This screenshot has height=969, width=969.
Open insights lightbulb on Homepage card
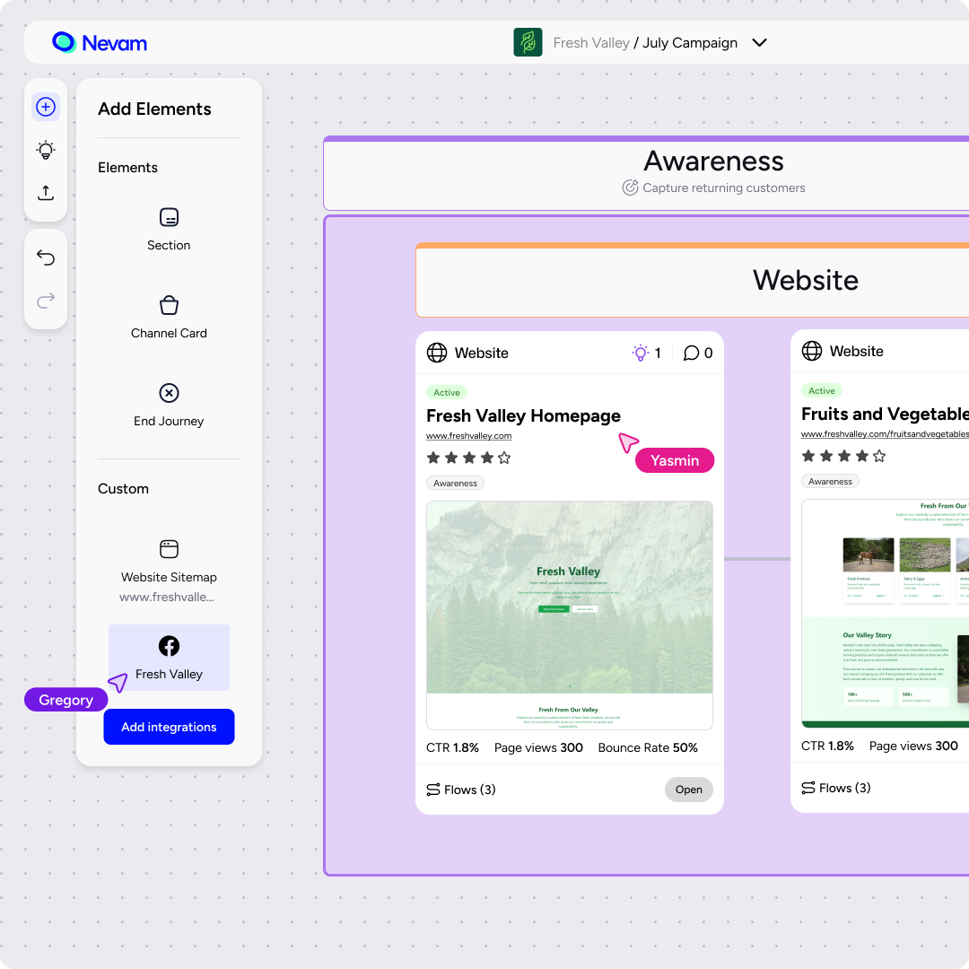[x=641, y=353]
